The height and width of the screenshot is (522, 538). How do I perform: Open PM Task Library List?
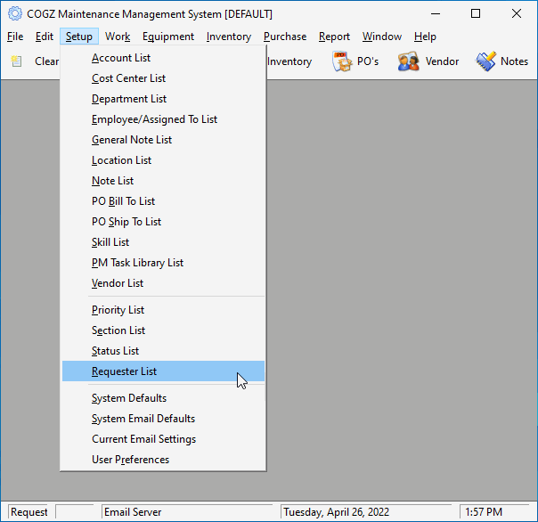coord(163,263)
